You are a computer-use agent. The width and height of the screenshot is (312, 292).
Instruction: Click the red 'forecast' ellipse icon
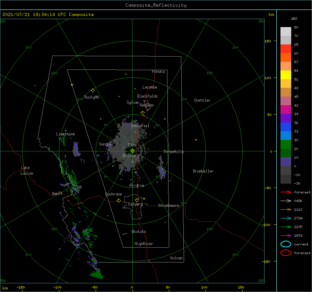pos(286,253)
